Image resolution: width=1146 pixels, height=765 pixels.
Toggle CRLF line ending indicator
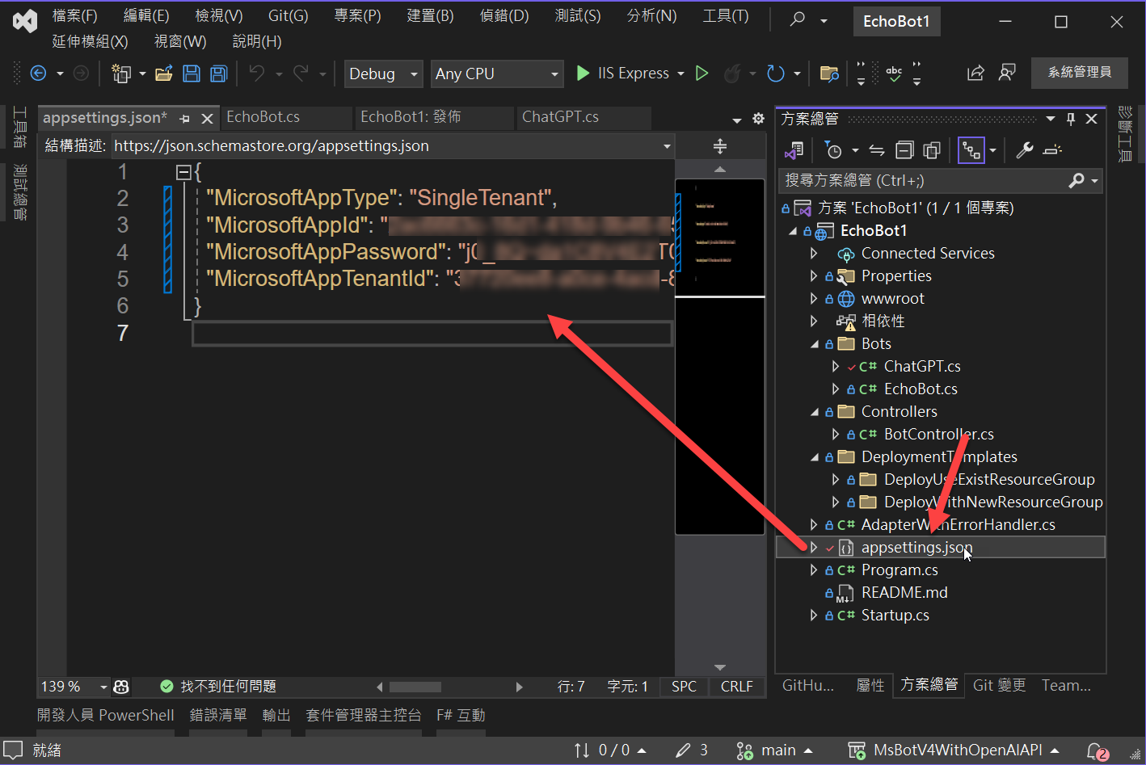click(737, 687)
